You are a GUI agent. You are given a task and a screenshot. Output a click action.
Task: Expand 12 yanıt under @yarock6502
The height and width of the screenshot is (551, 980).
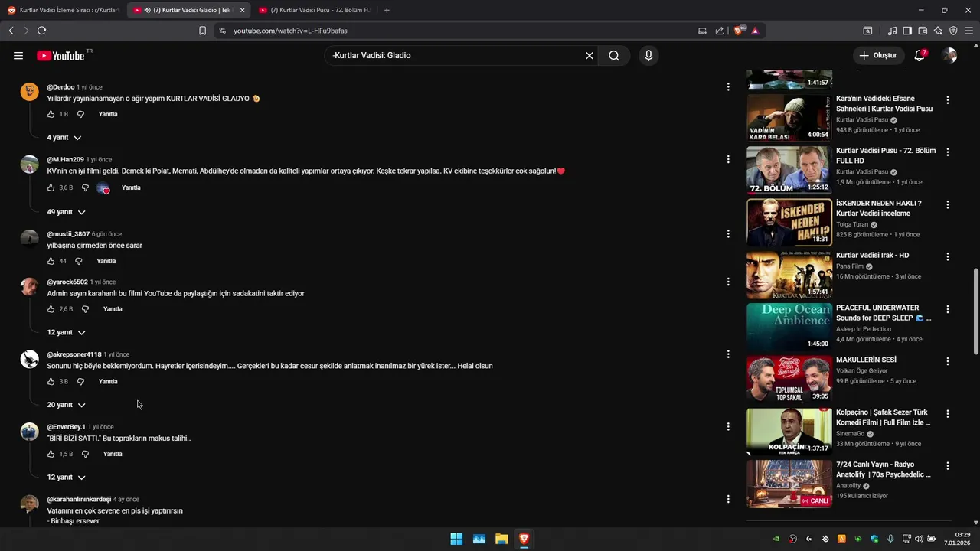67,332
